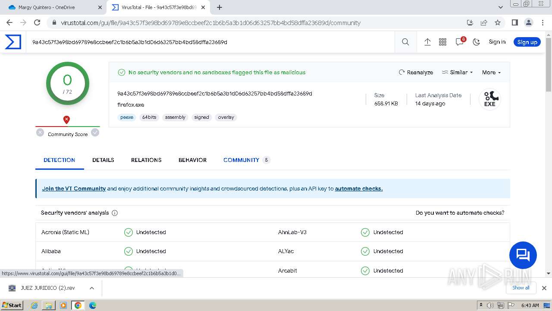Click the peexe tag
Viewport: 552px width, 311px height.
coord(127,117)
